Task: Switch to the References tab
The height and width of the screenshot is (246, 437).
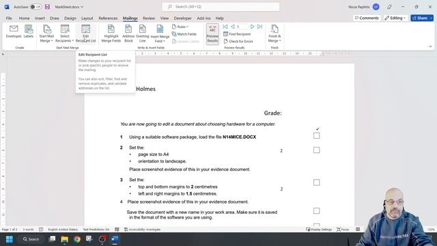Action: pos(108,18)
